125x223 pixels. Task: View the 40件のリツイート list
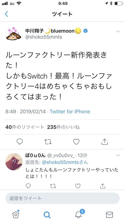pyautogui.click(x=25, y=127)
